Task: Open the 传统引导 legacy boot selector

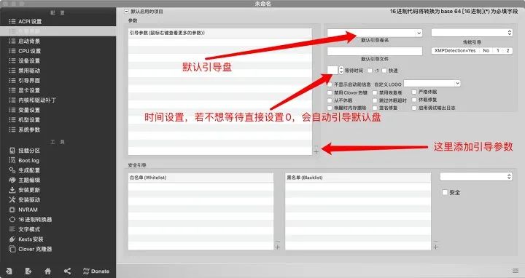Action: point(472,33)
